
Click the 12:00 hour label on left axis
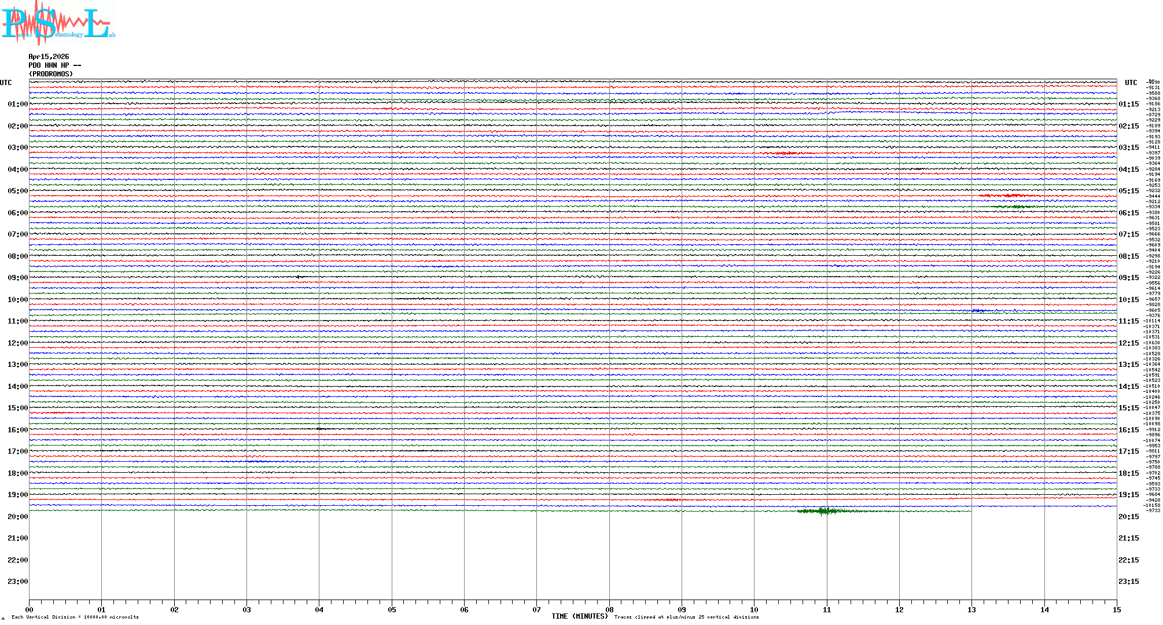pyautogui.click(x=17, y=343)
